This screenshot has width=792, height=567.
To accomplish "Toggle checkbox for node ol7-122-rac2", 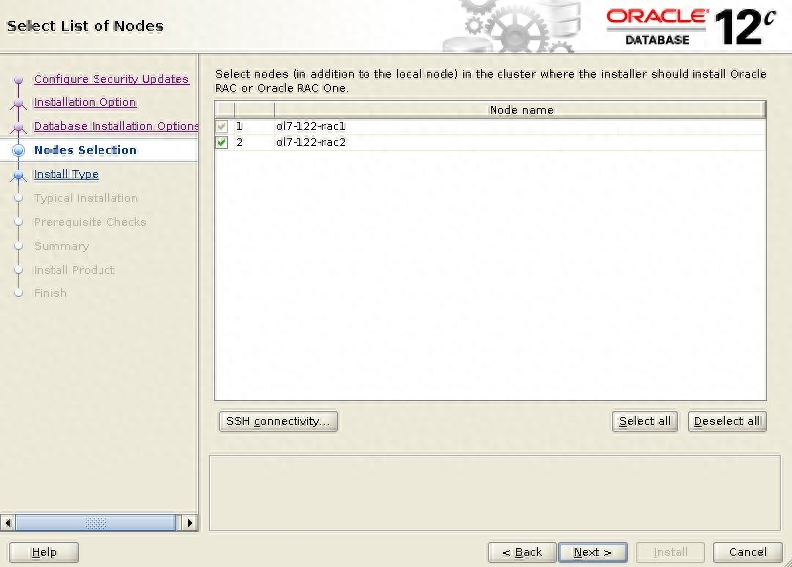I will click(222, 143).
